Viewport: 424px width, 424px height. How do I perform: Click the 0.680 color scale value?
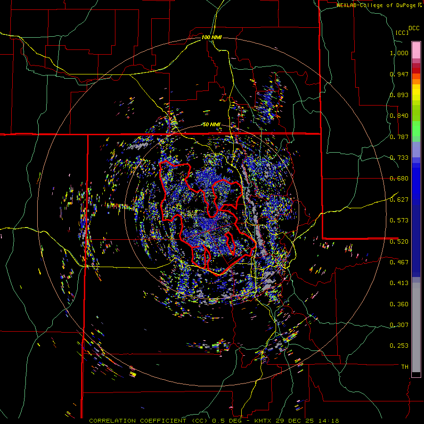pyautogui.click(x=399, y=179)
